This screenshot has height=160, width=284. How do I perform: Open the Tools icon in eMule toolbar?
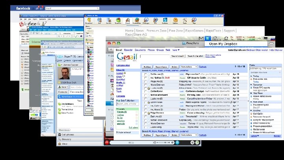click(x=185, y=20)
